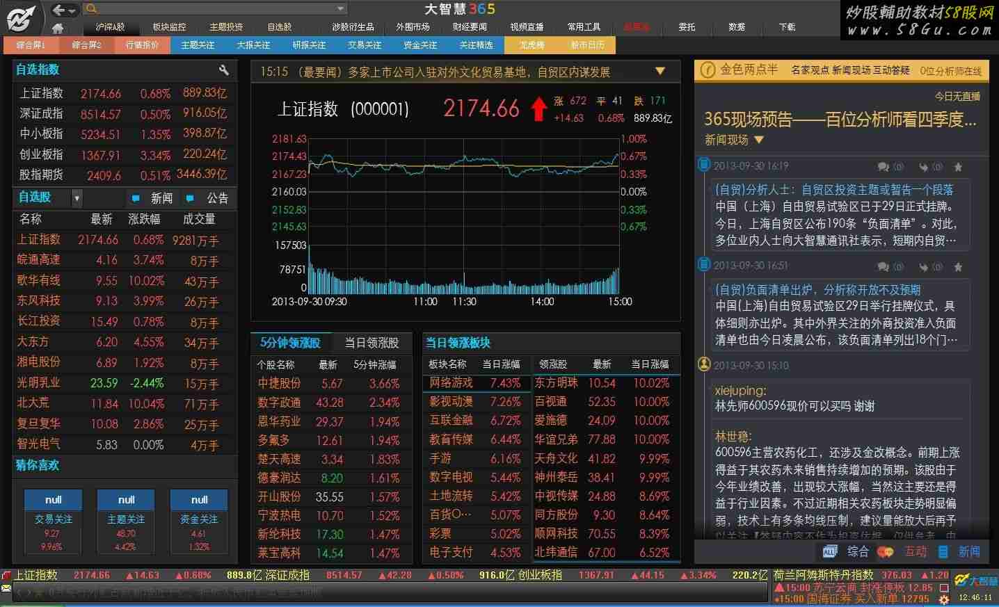This screenshot has width=999, height=607.
Task: Click 互动 filter at panel bottom
Action: [x=916, y=551]
